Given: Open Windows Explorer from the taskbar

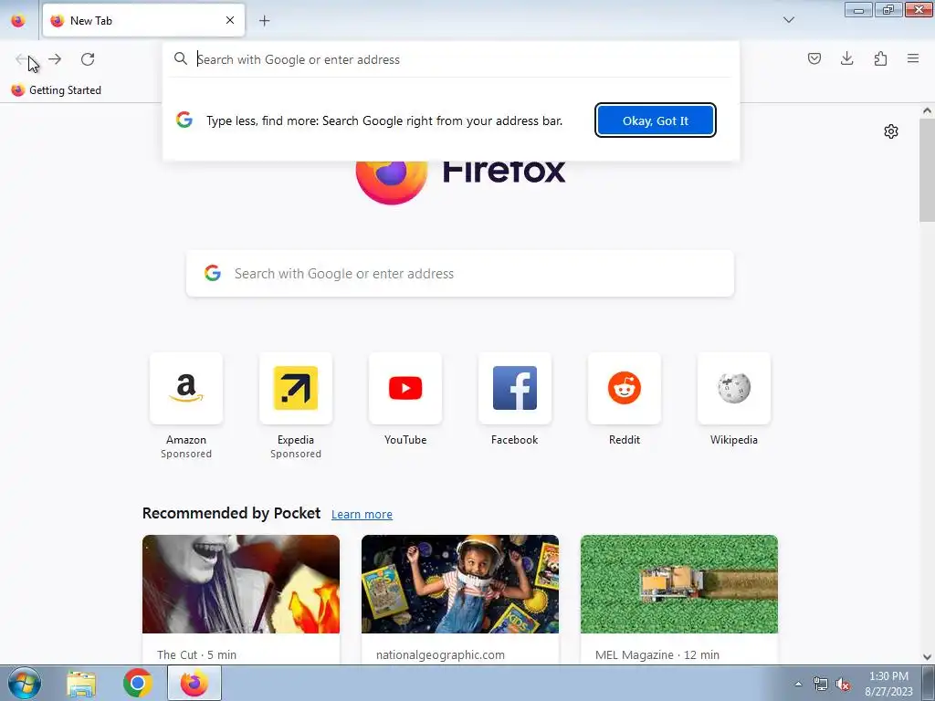Looking at the screenshot, I should coord(81,684).
